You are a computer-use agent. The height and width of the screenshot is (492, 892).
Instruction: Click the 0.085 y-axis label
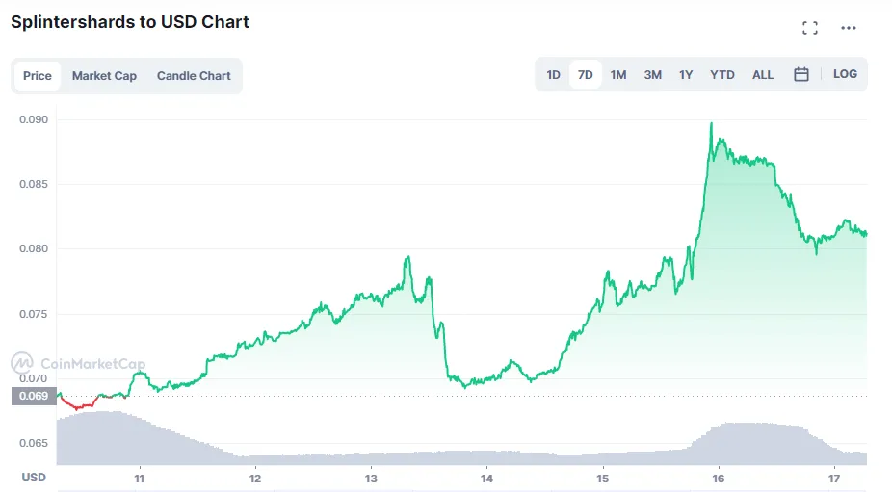34,184
